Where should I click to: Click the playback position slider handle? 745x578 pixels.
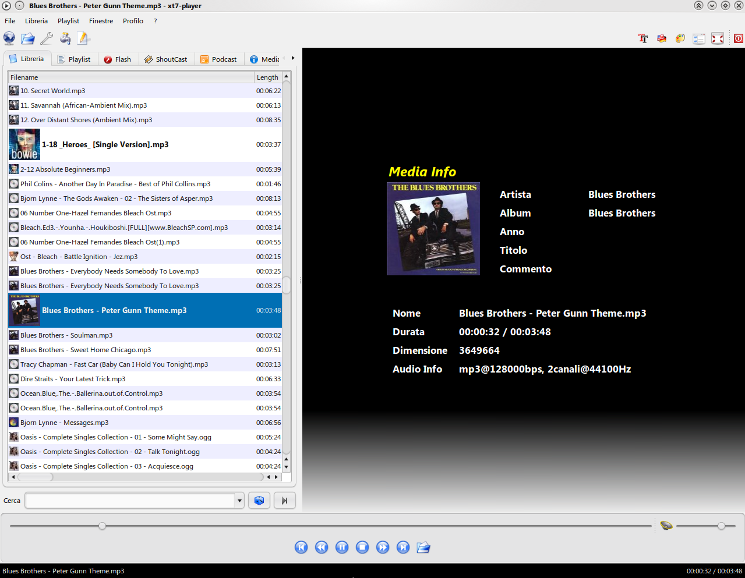click(x=103, y=526)
